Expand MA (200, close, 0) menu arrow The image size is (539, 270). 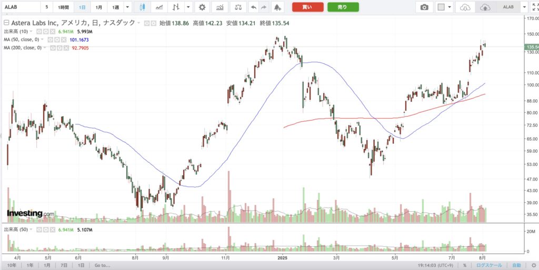45,48
